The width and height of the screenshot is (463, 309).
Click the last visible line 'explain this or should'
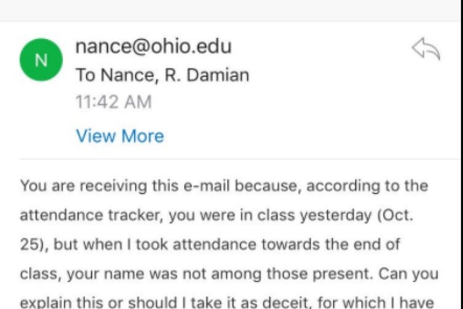click(x=226, y=302)
